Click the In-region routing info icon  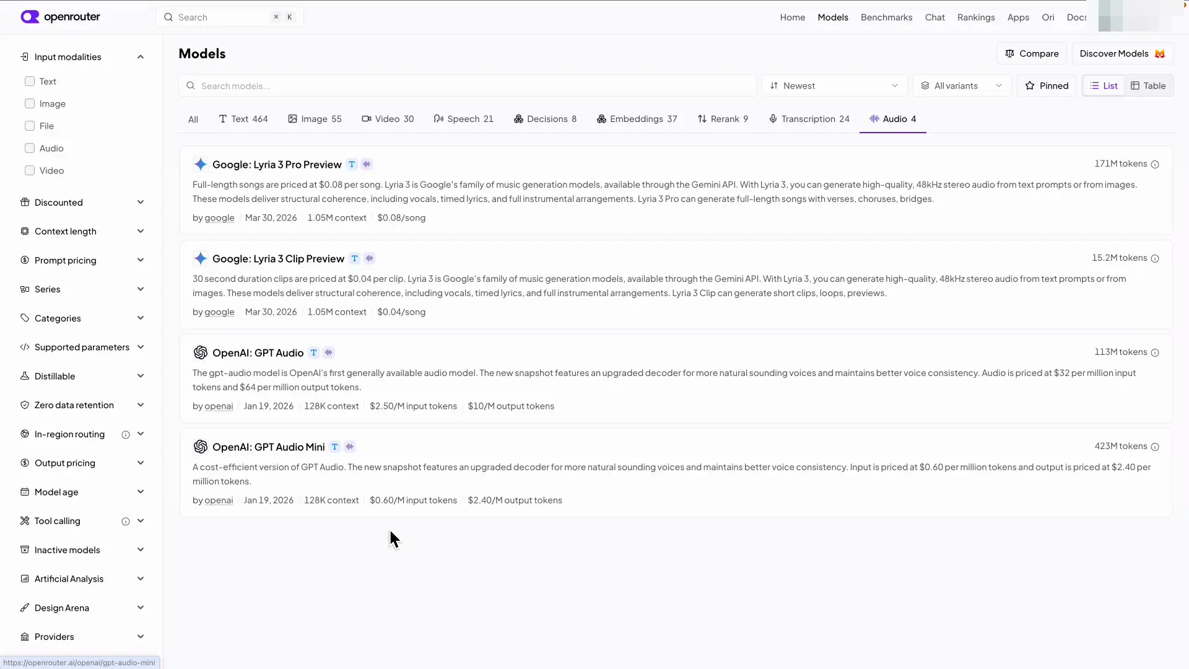pyautogui.click(x=126, y=435)
